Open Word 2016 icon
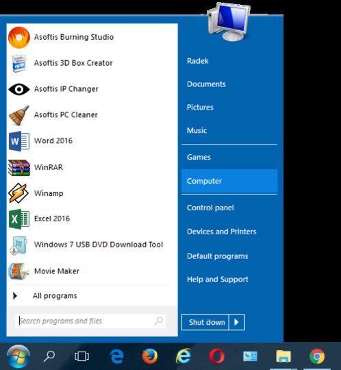Screen dimensions: 341x370 pyautogui.click(x=19, y=141)
